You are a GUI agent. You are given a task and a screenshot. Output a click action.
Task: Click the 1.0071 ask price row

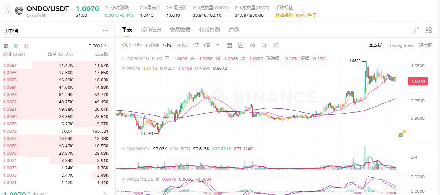[56, 182]
